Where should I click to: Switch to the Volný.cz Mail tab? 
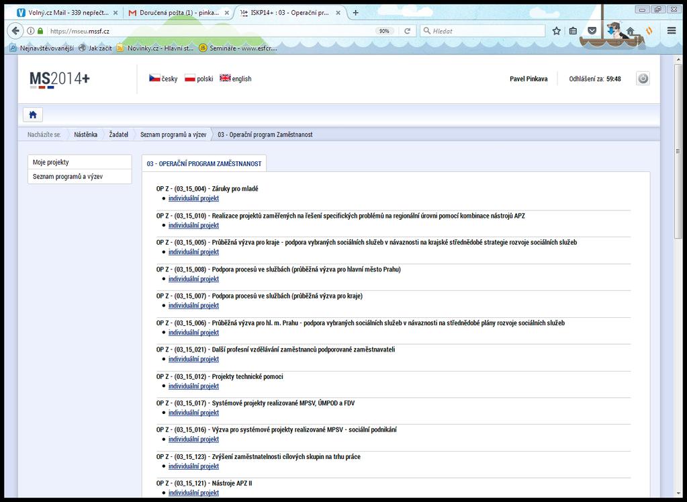point(67,13)
